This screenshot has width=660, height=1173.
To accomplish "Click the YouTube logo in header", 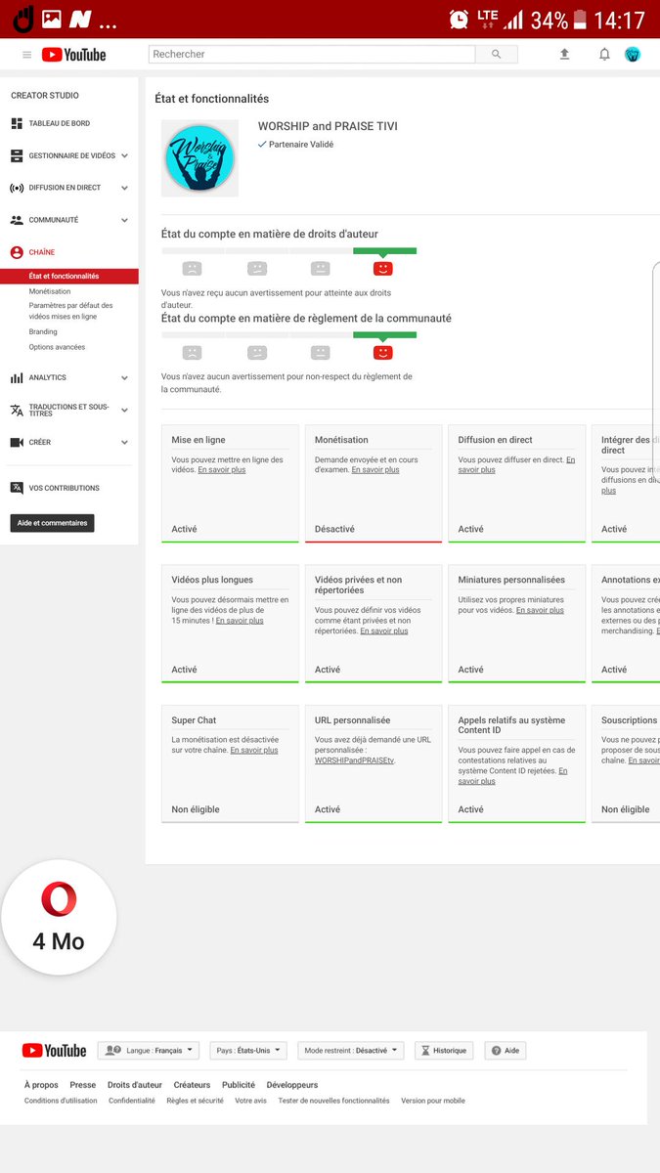I will point(74,55).
